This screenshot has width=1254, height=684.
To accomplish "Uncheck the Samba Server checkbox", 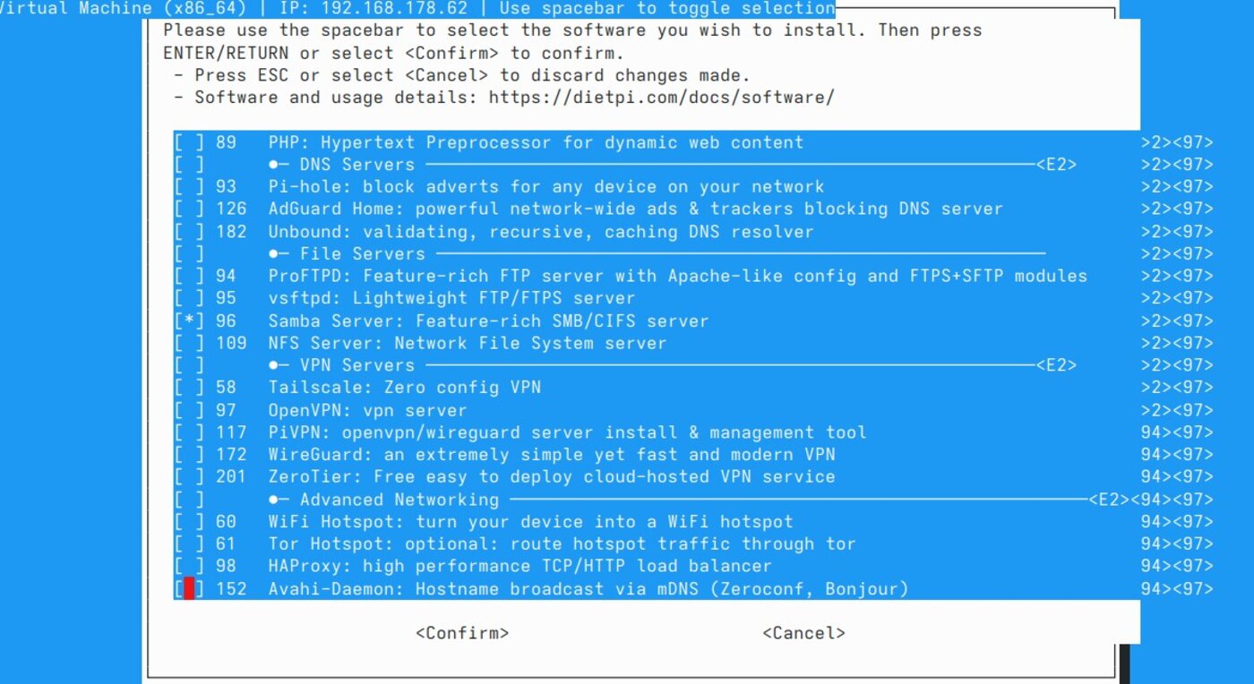I will (x=189, y=321).
